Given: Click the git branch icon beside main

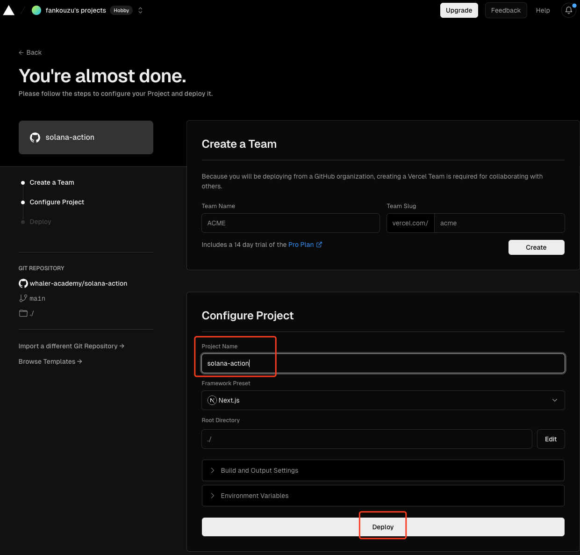Looking at the screenshot, I should click(23, 298).
